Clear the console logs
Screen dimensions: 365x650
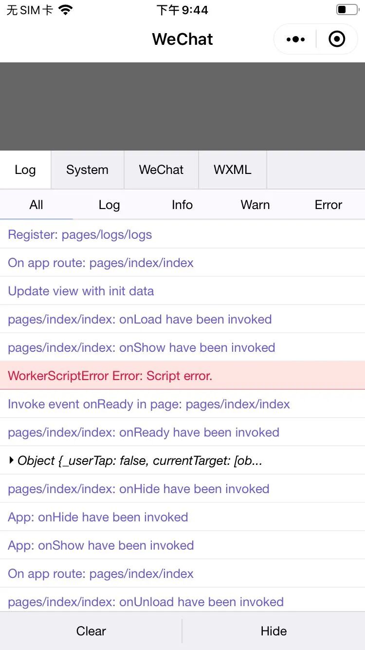coord(91,631)
